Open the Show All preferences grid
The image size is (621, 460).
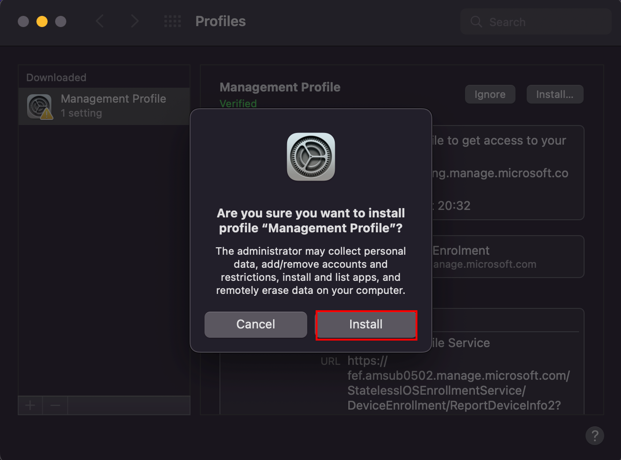click(172, 21)
